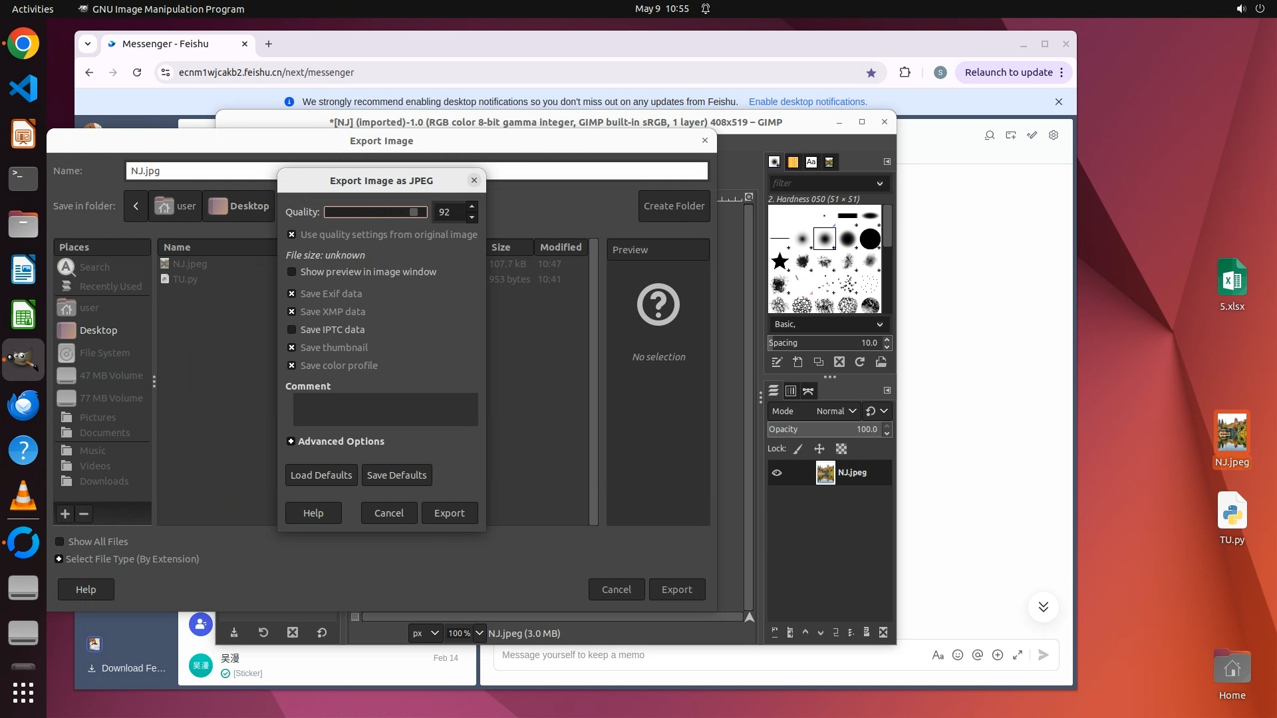The width and height of the screenshot is (1277, 718).
Task: Open the Brushes dock tab
Action: pyautogui.click(x=774, y=162)
